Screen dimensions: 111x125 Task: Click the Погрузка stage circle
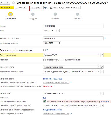tap(33, 14)
